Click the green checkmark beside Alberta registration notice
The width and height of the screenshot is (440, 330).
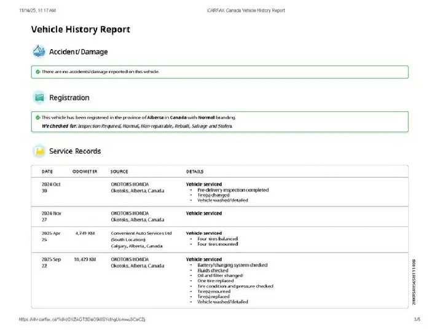[37, 117]
